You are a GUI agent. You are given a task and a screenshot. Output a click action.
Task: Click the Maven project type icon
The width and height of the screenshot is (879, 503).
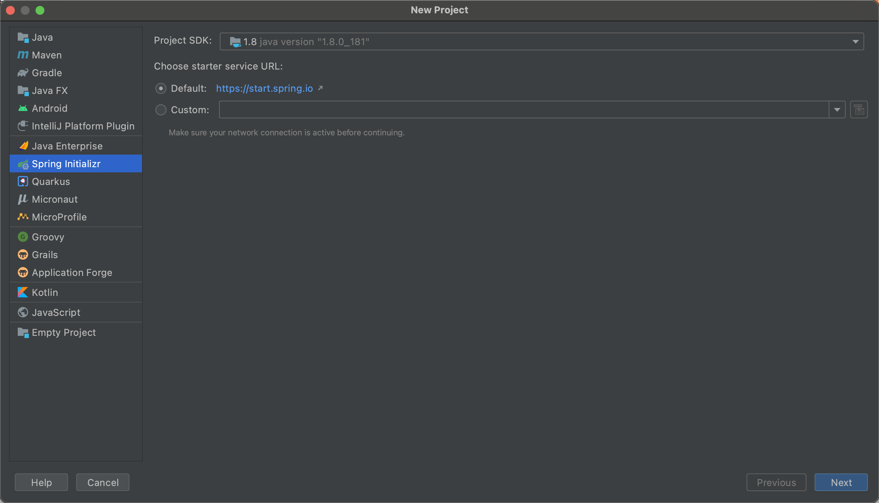click(23, 55)
